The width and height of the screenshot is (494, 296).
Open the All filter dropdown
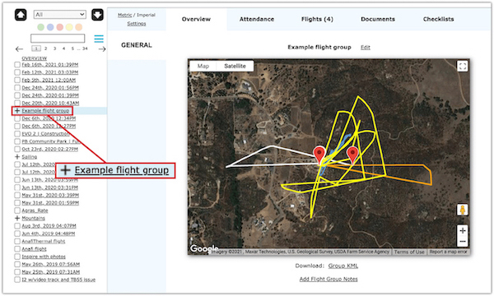59,15
